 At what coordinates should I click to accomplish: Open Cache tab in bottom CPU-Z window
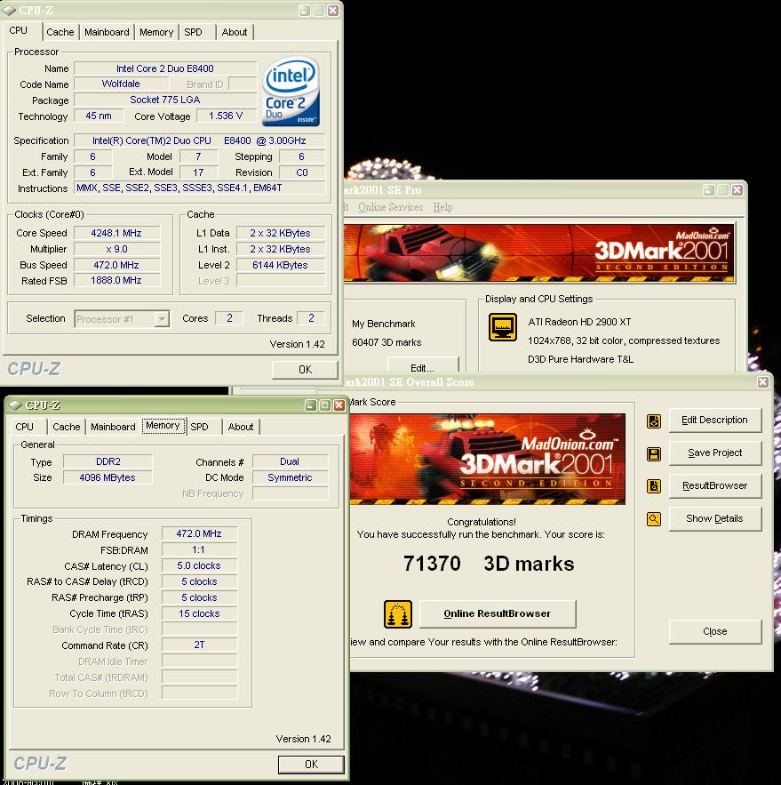point(66,427)
